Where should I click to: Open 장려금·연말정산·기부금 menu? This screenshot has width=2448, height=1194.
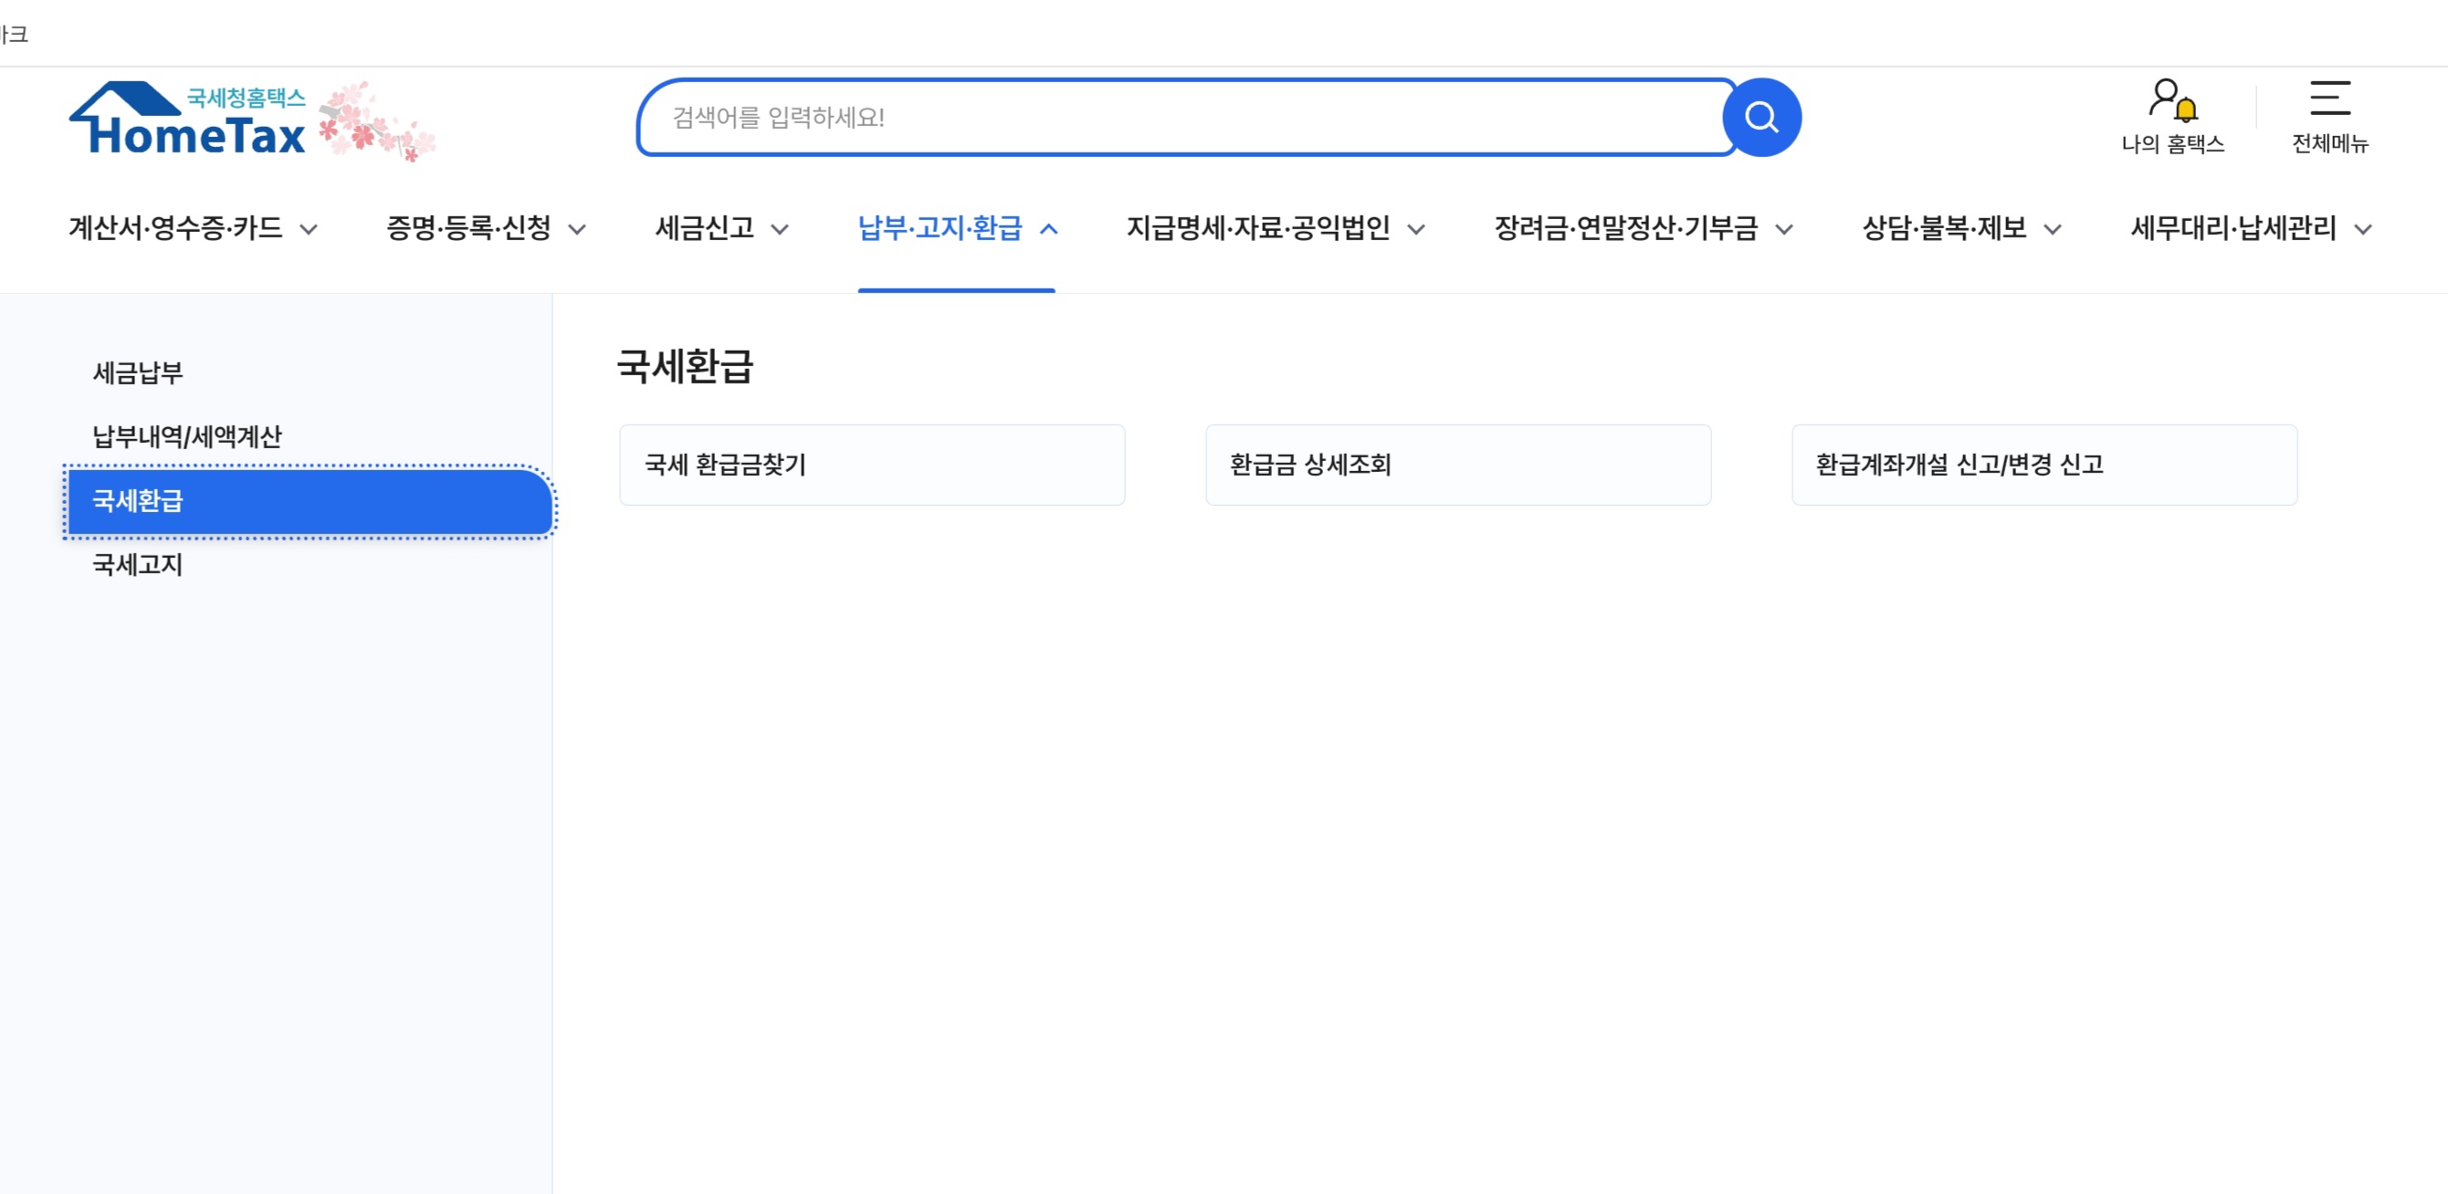click(1642, 229)
